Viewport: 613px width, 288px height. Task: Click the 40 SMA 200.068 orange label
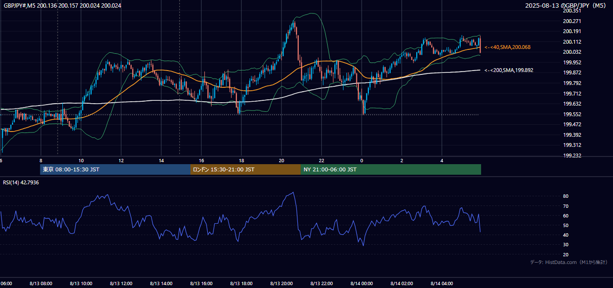[507, 47]
